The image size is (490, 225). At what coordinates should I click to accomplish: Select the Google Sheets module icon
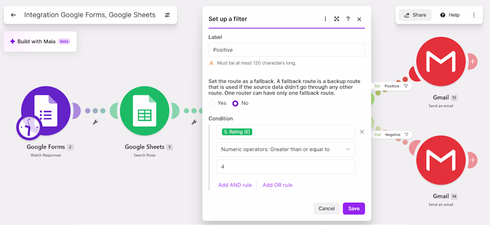(145, 111)
